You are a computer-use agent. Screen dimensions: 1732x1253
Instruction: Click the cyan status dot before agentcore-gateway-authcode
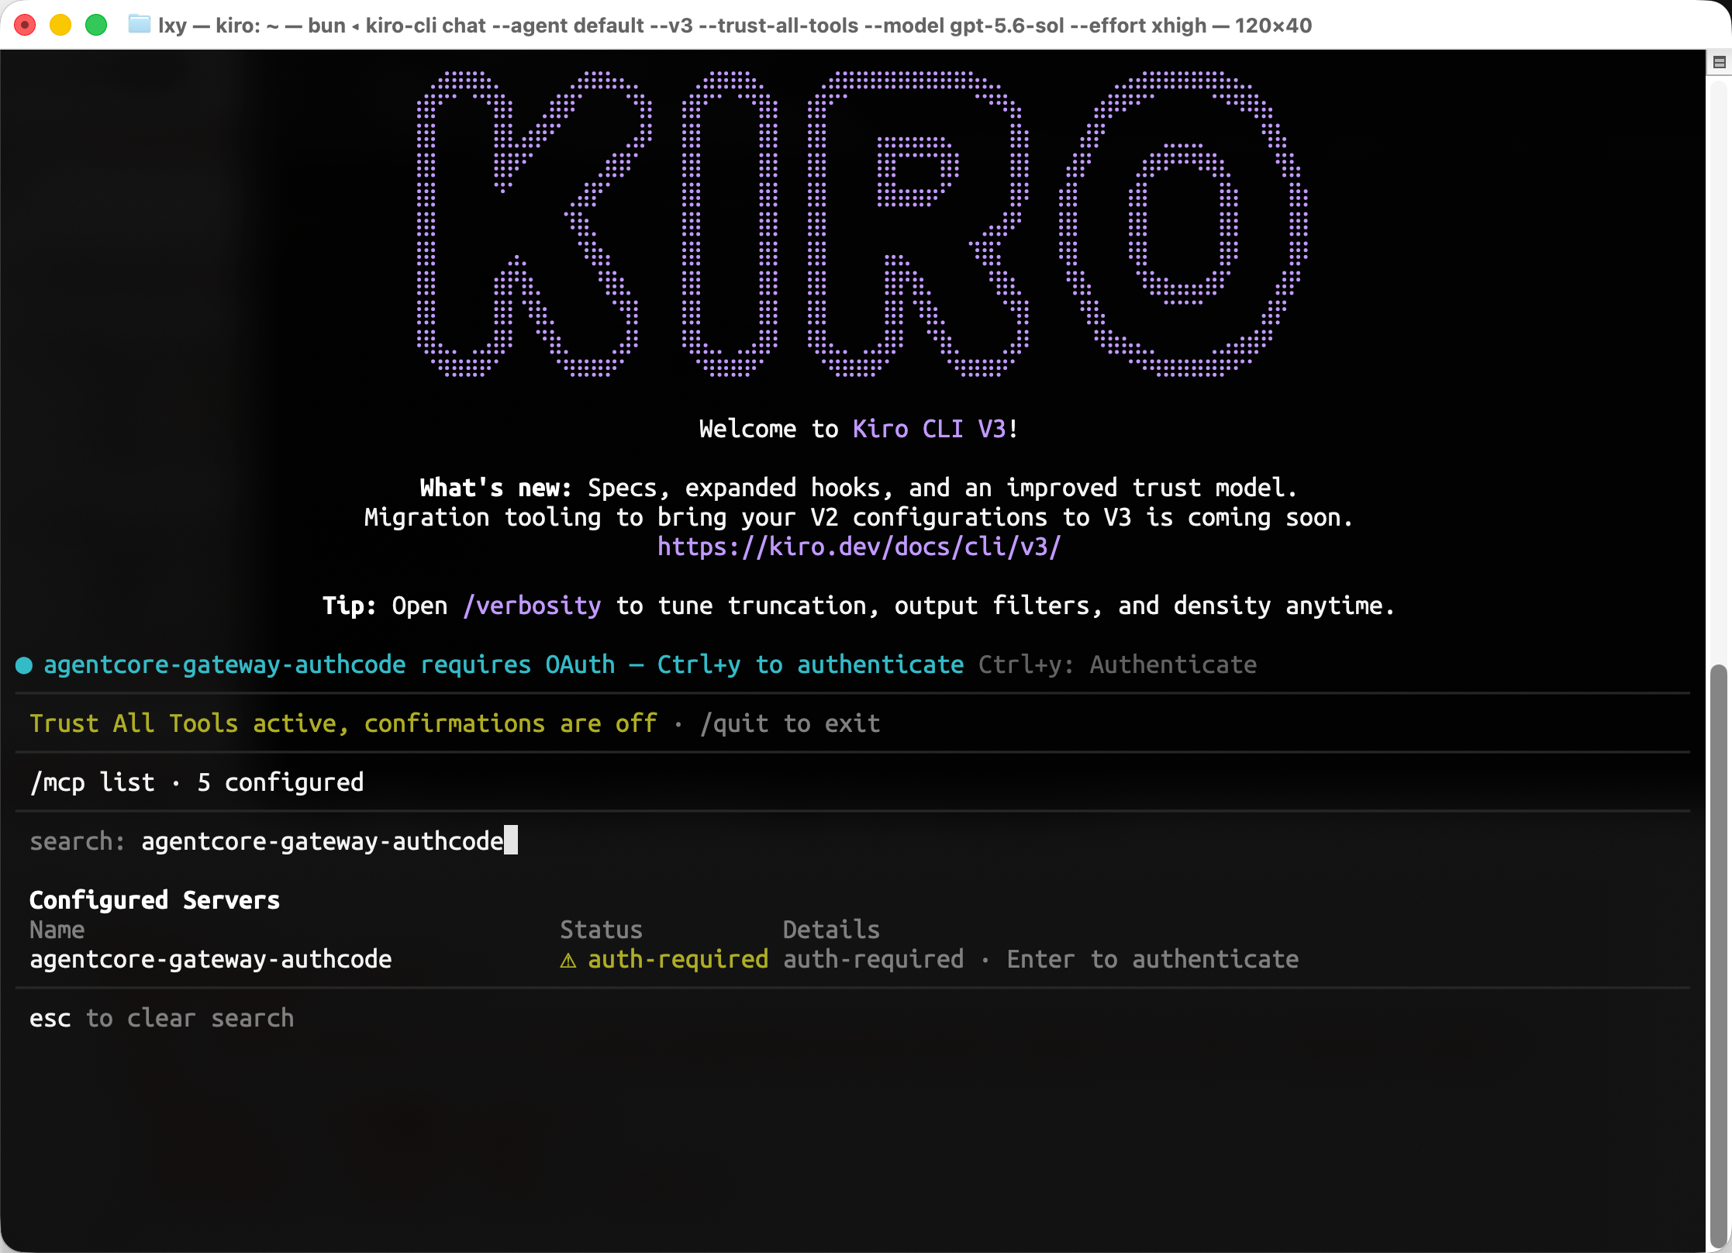(24, 665)
